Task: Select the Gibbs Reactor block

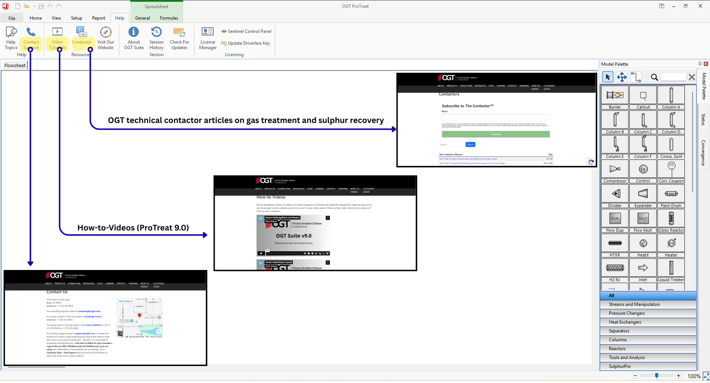Action: [671, 221]
